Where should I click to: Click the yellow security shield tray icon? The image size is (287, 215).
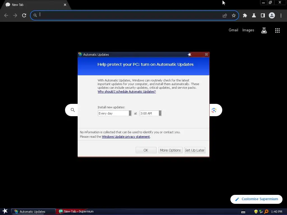point(256,212)
